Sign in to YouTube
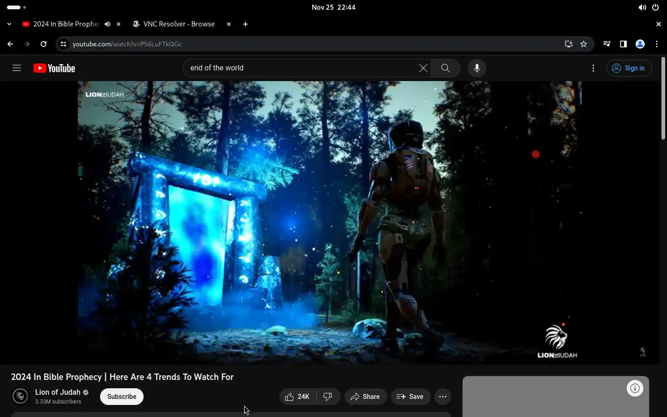This screenshot has width=667, height=417. [629, 68]
